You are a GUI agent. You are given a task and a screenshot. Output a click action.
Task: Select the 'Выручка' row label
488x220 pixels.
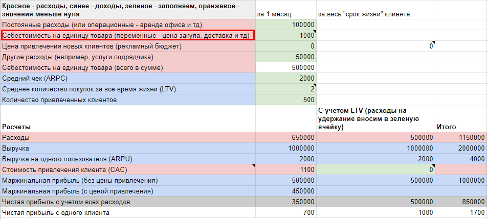coord(128,148)
